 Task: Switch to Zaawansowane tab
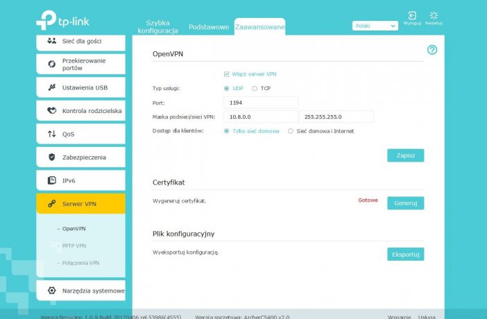259,27
